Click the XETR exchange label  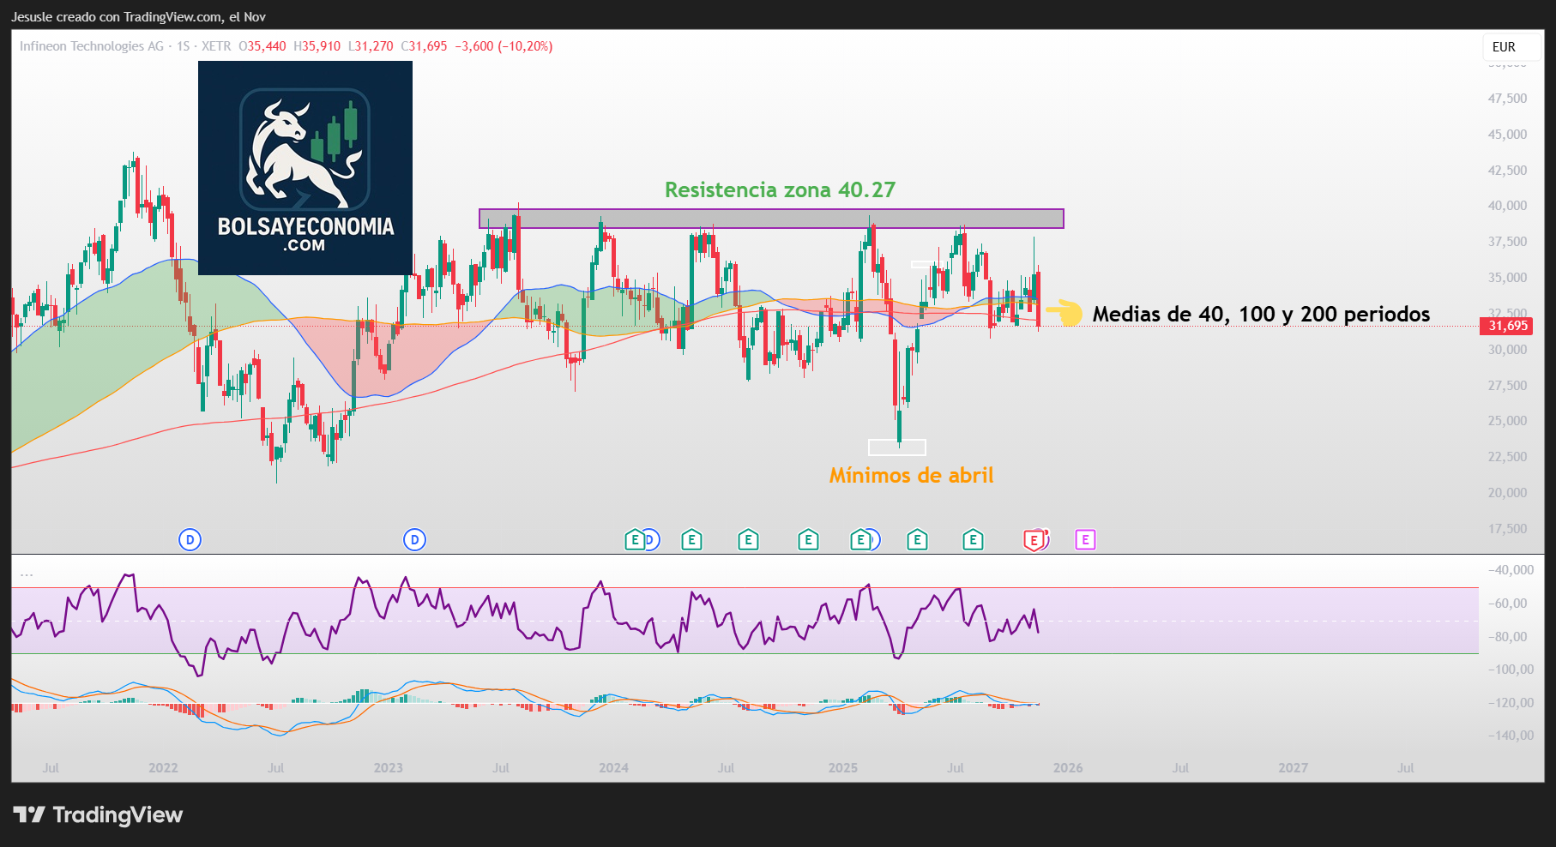pyautogui.click(x=216, y=46)
